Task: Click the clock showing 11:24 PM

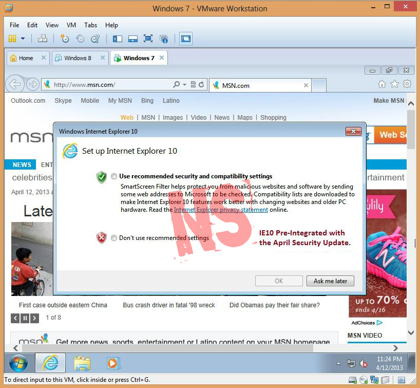Action: (x=389, y=359)
